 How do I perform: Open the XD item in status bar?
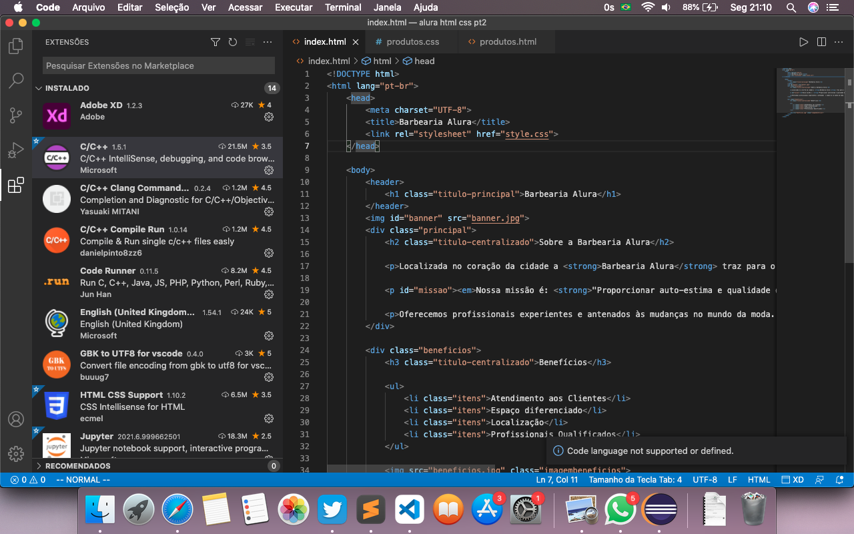(x=792, y=479)
